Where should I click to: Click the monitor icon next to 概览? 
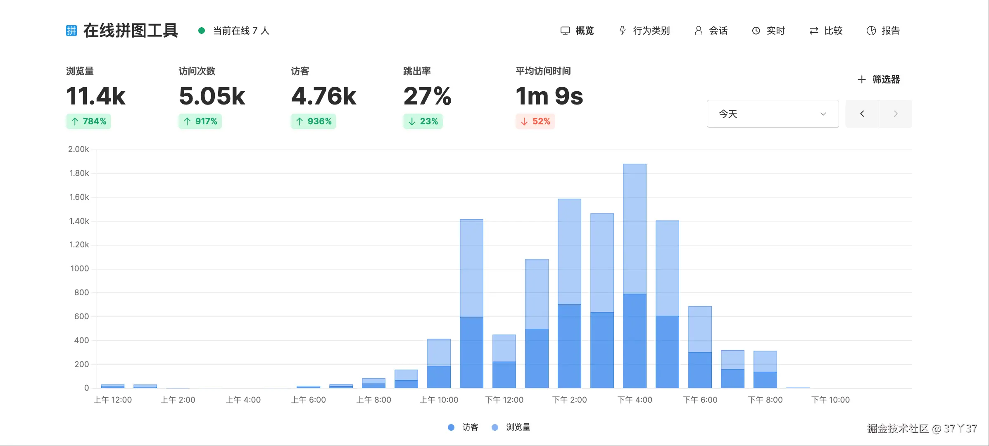point(565,31)
